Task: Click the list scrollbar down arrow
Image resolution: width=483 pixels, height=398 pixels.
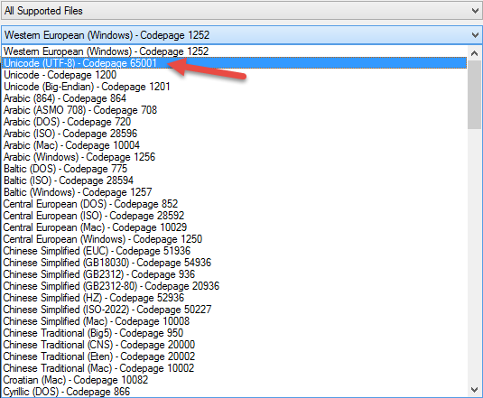Action: pos(474,390)
